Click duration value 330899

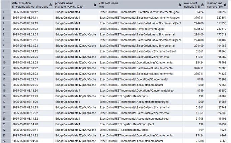217,12
